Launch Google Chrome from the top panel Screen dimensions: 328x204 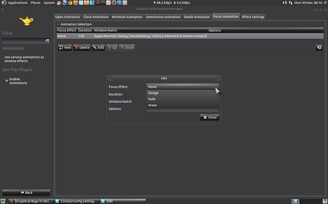[70, 3]
